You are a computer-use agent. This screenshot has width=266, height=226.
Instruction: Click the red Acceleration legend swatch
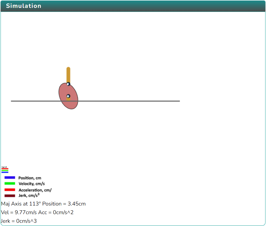[x=10, y=190]
